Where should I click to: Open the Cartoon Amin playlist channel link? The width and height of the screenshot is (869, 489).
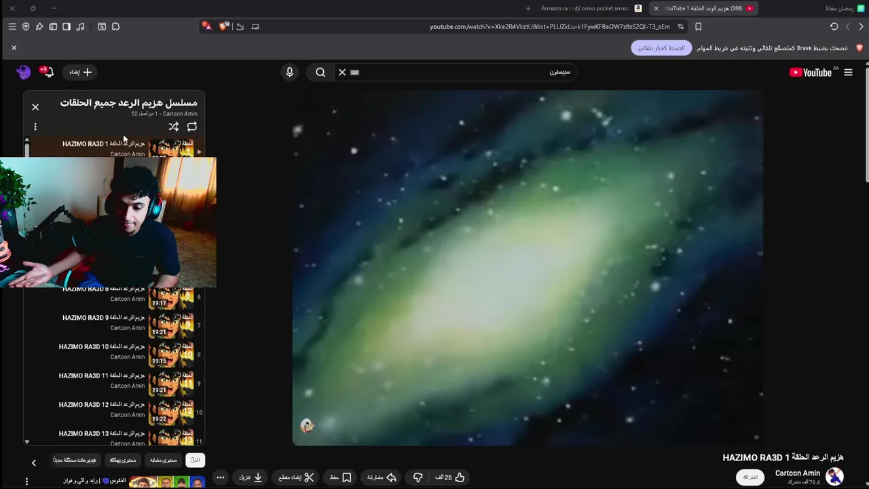(x=180, y=114)
